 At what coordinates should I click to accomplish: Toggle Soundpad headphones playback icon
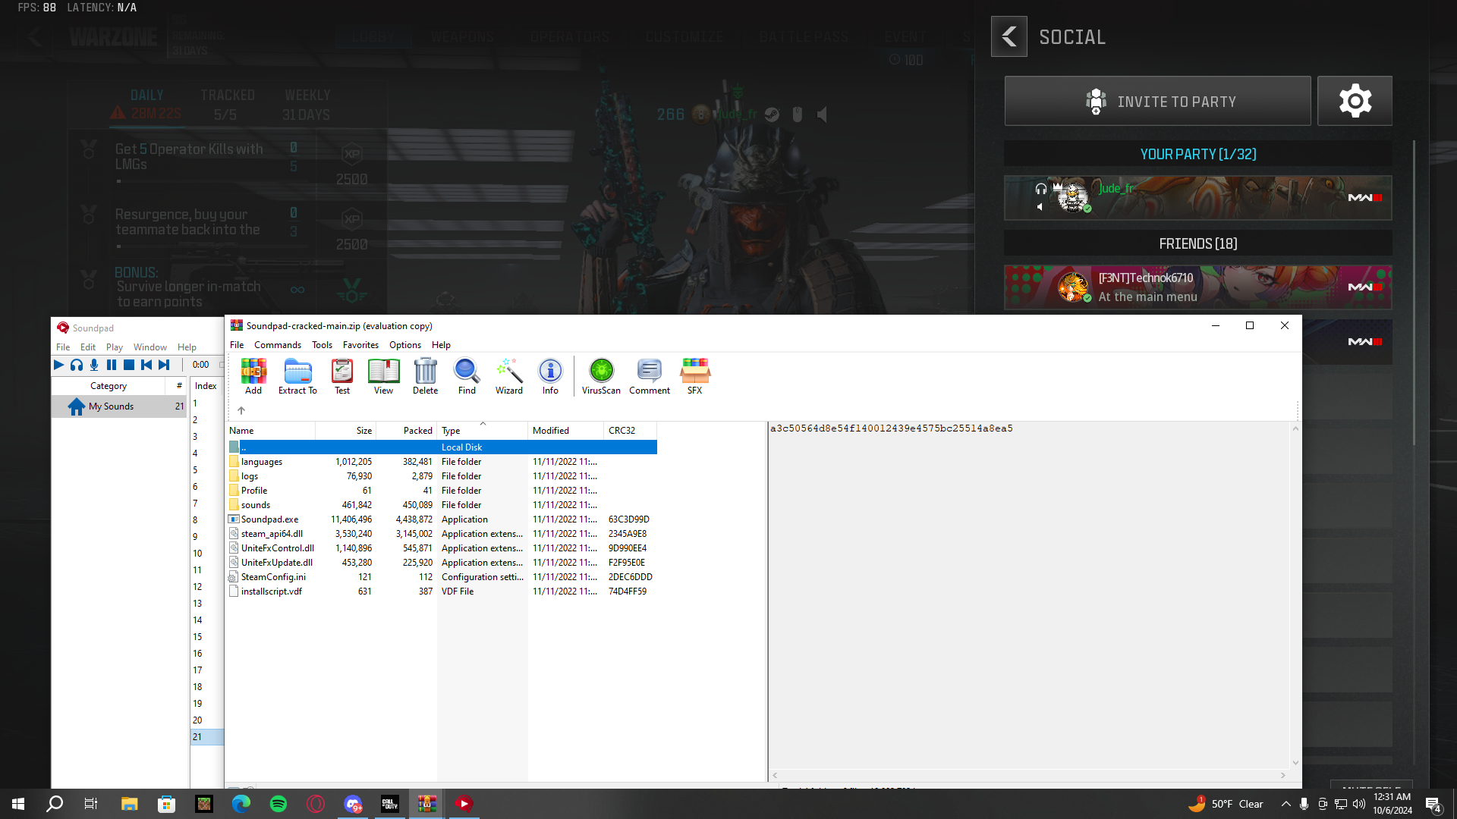pyautogui.click(x=77, y=365)
